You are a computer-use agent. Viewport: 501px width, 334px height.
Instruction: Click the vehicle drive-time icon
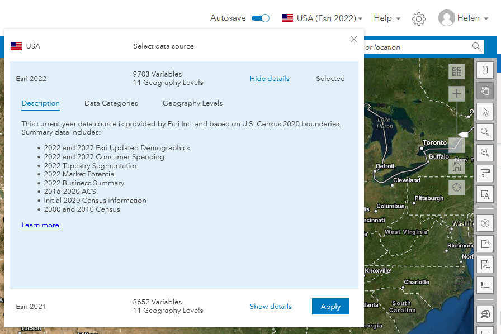pyautogui.click(x=485, y=314)
